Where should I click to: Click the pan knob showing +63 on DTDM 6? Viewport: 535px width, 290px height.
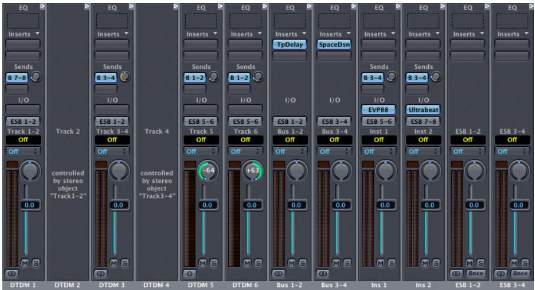pyautogui.click(x=252, y=170)
